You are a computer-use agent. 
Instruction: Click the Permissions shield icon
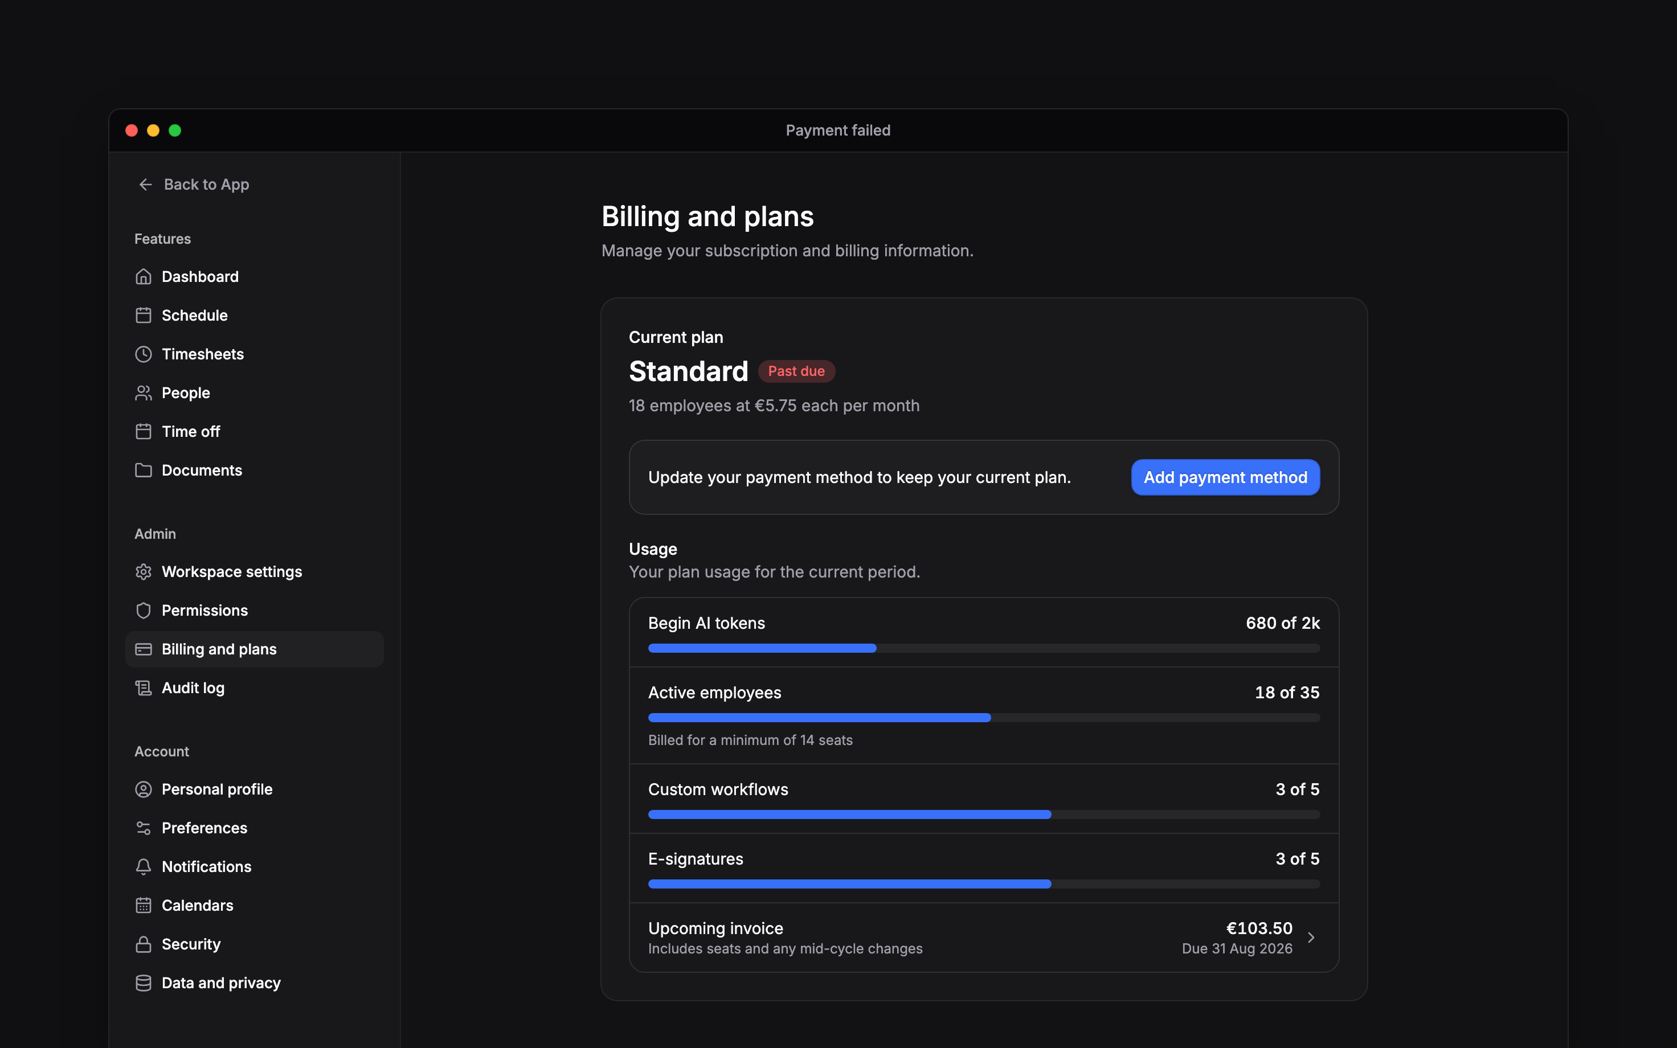(x=144, y=611)
